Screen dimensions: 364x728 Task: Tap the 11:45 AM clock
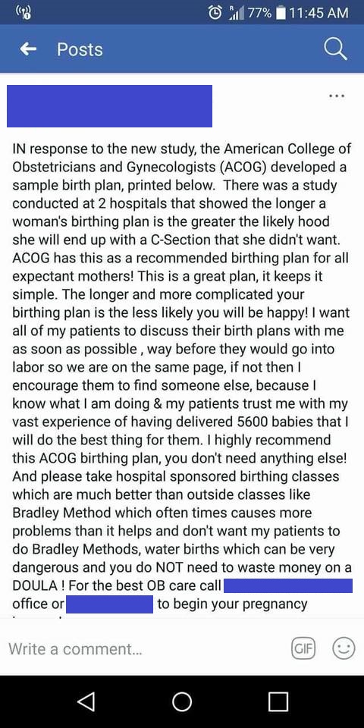pyautogui.click(x=318, y=13)
